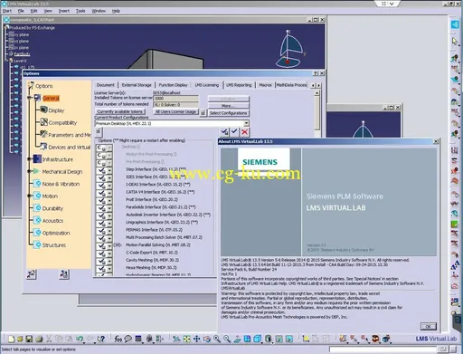Click the Swap visible space icon
This screenshot has width=463, height=354.
click(289, 339)
